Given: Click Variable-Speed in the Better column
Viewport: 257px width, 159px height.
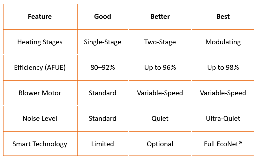Looking at the screenshot, I should (x=160, y=93).
